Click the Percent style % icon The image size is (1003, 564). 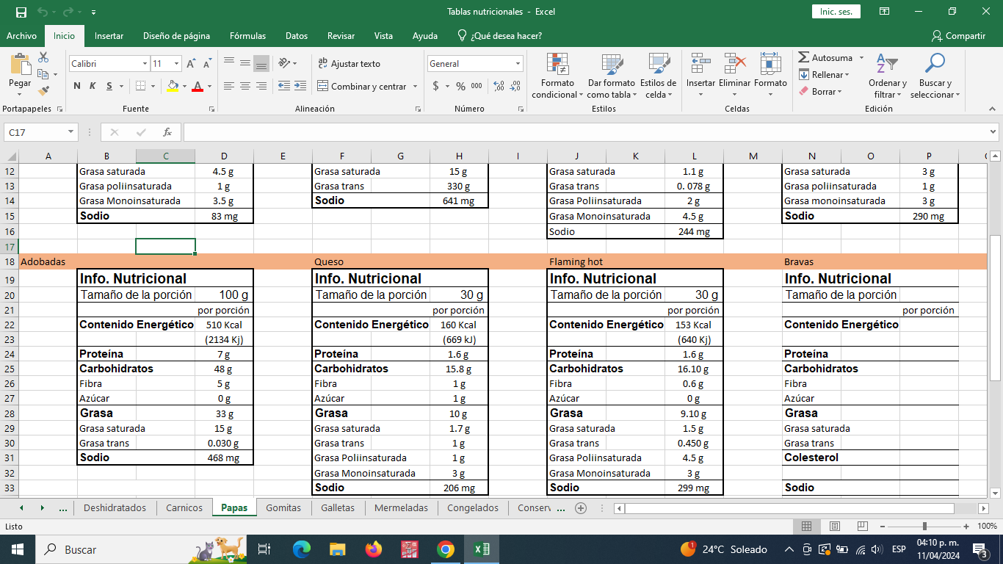coord(460,86)
